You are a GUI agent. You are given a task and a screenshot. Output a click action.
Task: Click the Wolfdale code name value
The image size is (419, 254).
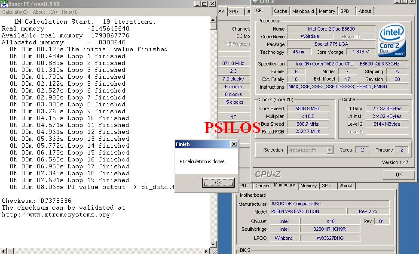pos(310,37)
